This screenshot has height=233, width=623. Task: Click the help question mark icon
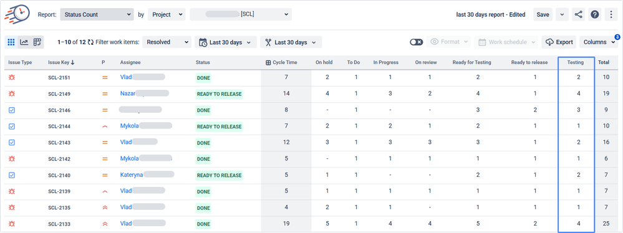595,15
